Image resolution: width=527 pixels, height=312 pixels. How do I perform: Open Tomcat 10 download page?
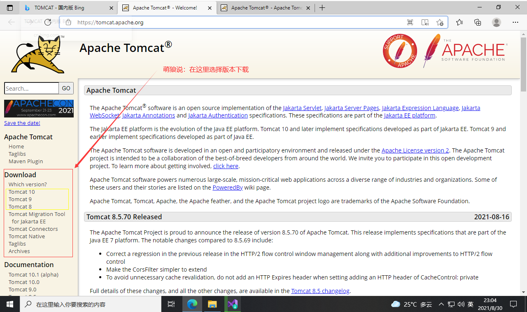click(x=21, y=192)
